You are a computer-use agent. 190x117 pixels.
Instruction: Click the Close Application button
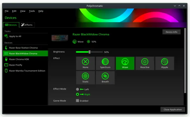[173, 109]
